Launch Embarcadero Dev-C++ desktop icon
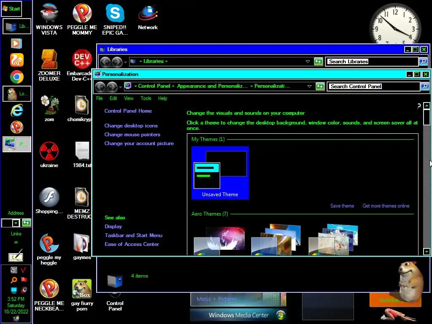 coord(80,65)
